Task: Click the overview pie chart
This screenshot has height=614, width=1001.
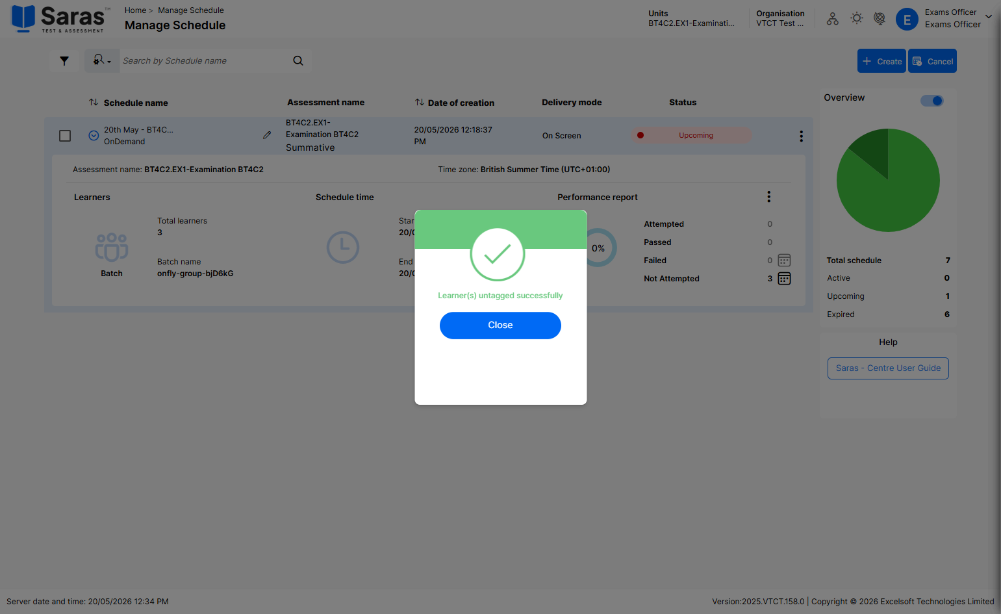Action: 888,180
